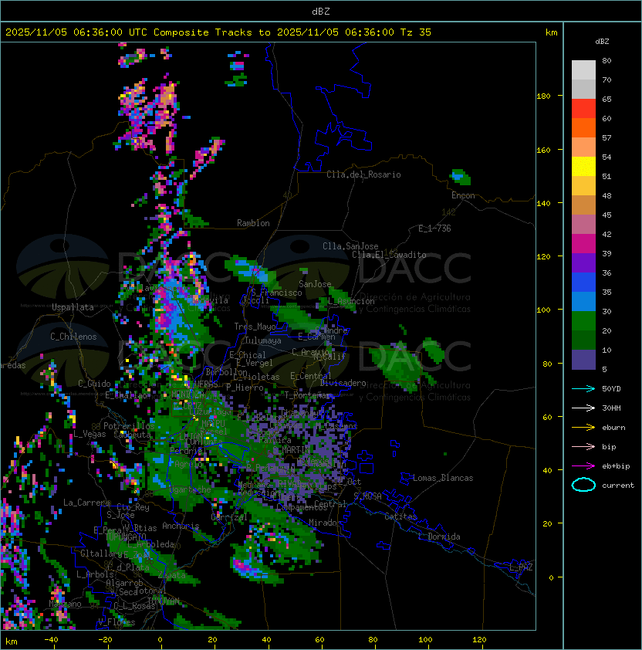642x650 pixels.
Task: Pick the bright green swatch below 30 in legend
Action: point(583,321)
